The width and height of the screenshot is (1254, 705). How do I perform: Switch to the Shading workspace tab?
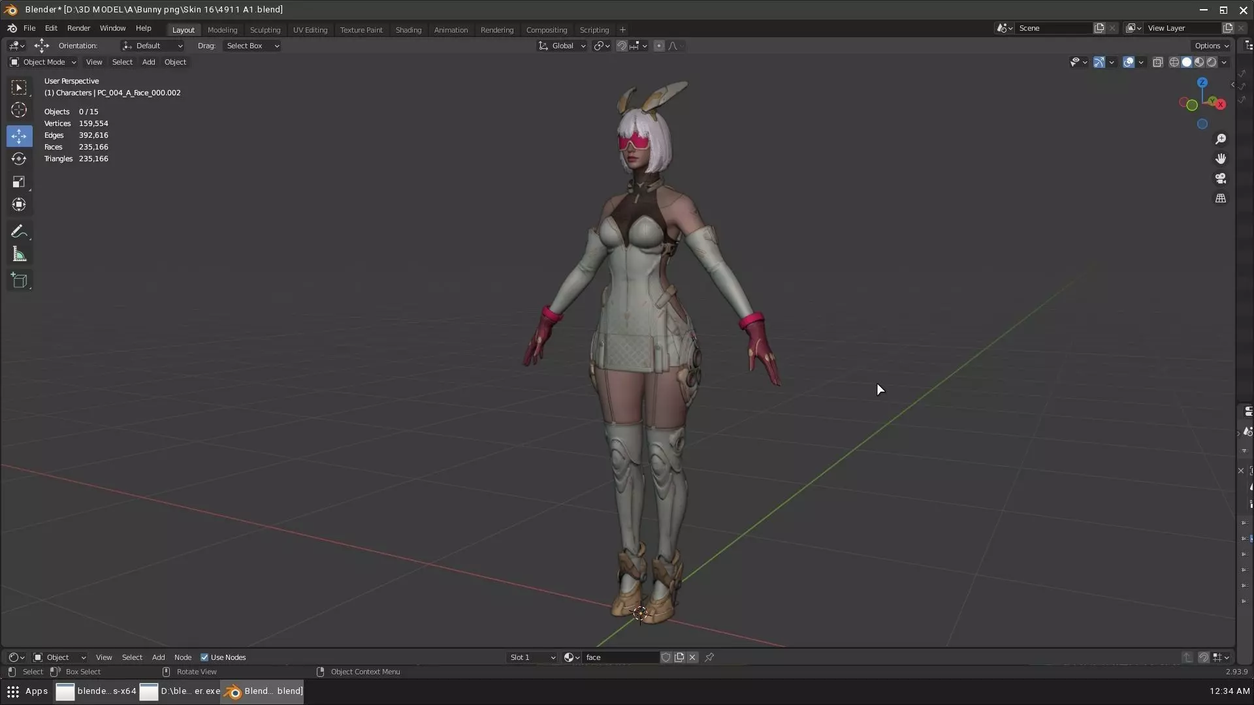(x=408, y=30)
